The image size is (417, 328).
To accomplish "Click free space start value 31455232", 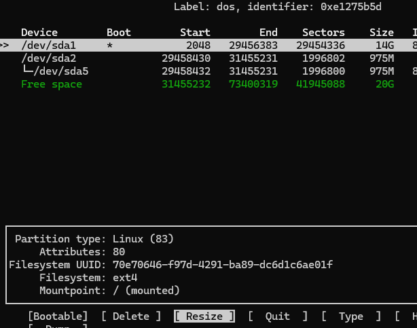I will [186, 84].
